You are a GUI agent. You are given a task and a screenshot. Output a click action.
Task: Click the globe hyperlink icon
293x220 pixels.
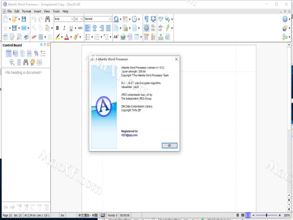123,37
